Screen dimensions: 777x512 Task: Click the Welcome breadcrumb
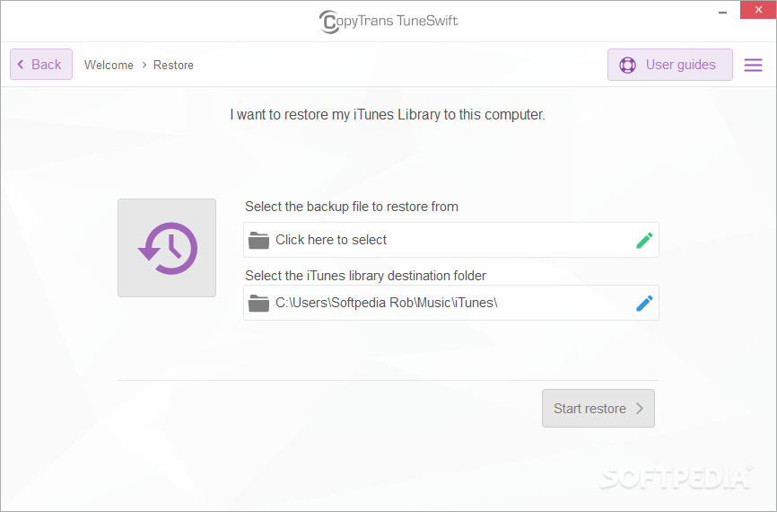[x=109, y=65]
